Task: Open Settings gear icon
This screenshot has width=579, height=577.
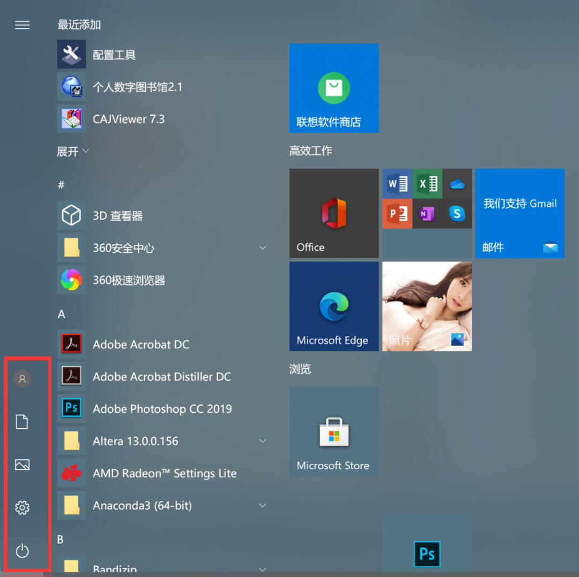Action: coord(22,508)
